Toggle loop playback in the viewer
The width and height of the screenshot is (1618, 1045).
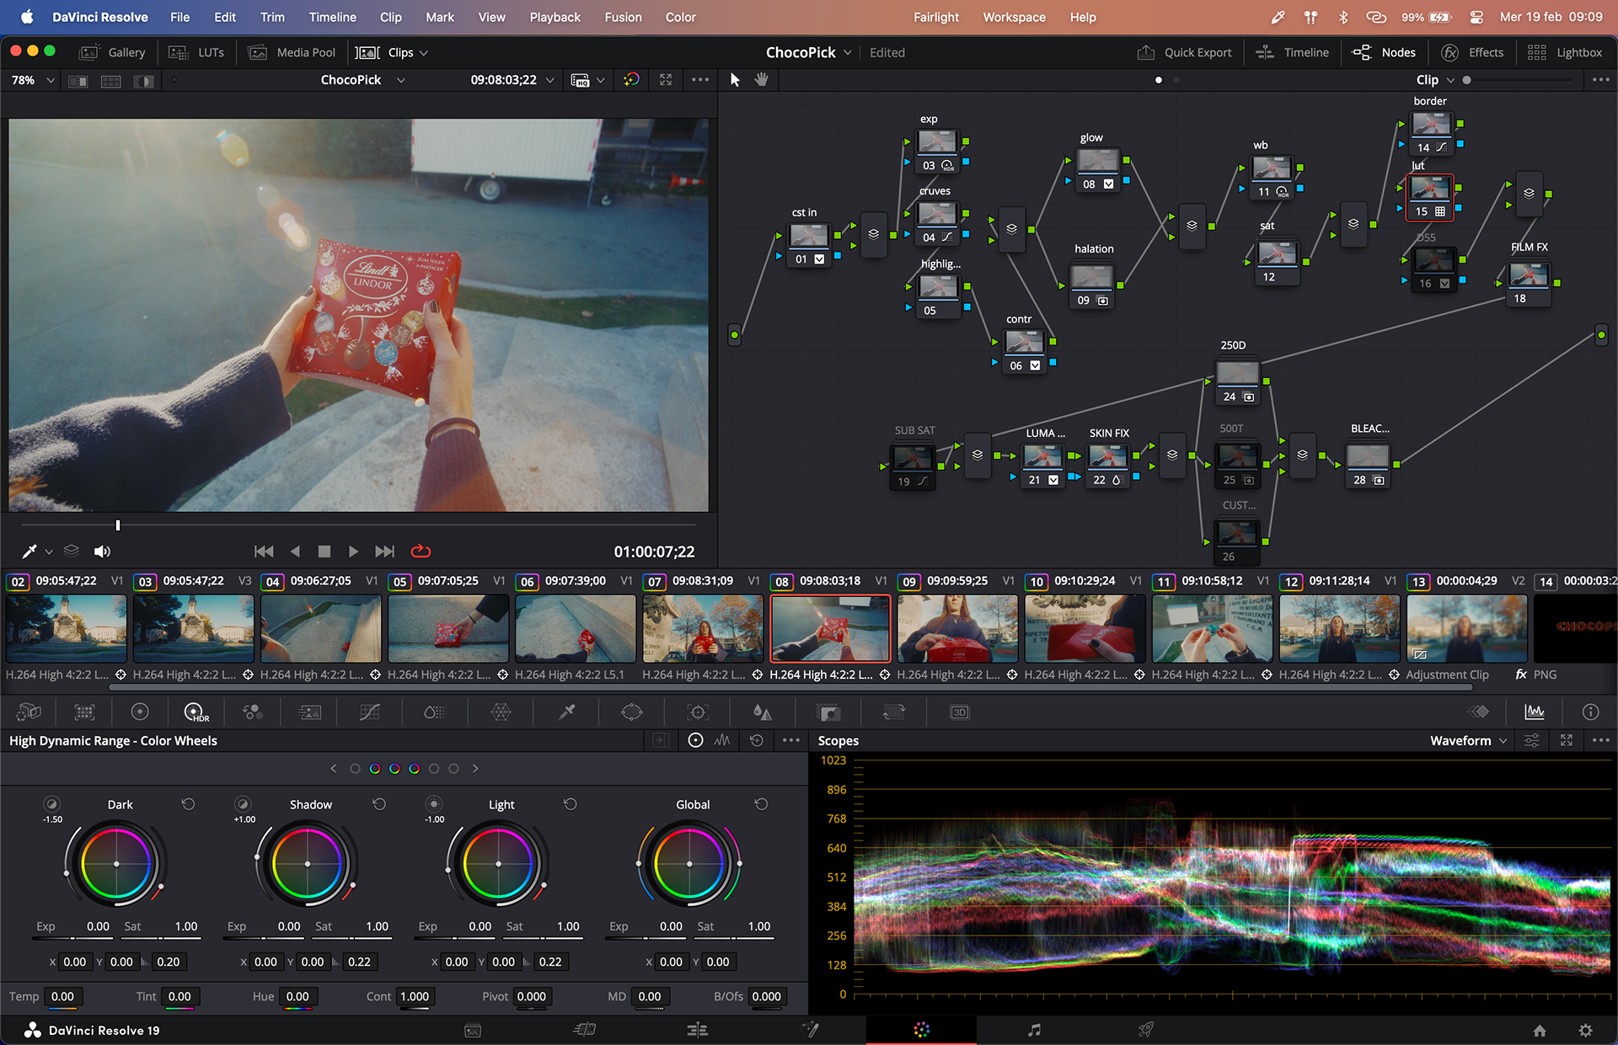pyautogui.click(x=421, y=551)
